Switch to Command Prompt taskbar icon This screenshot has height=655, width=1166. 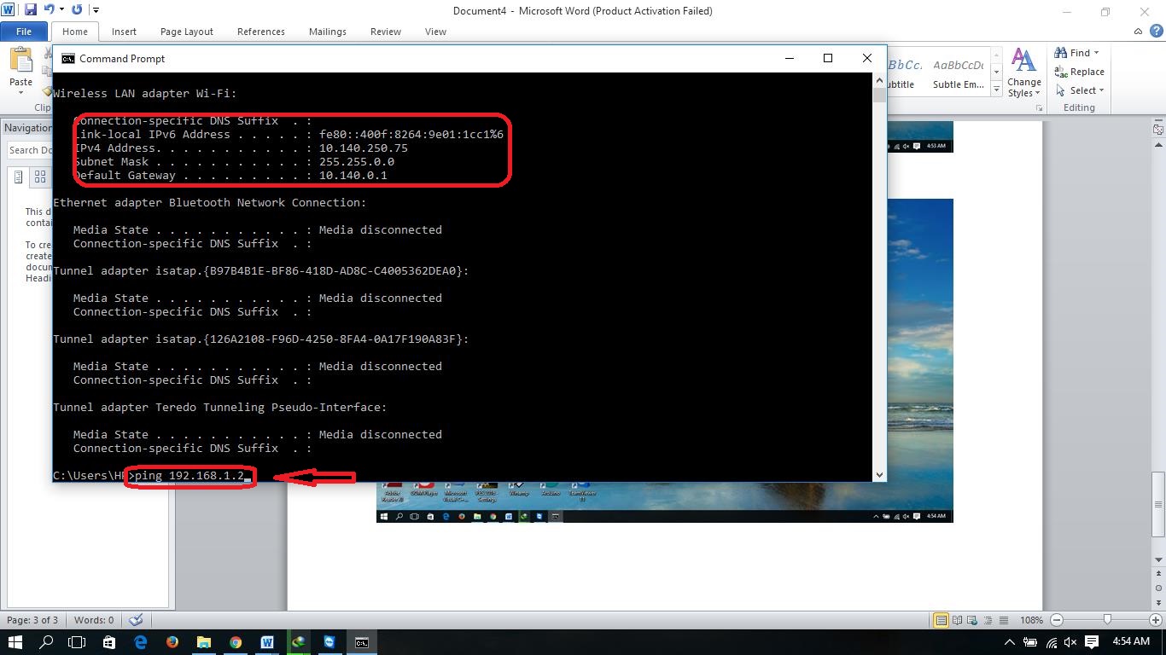point(362,642)
